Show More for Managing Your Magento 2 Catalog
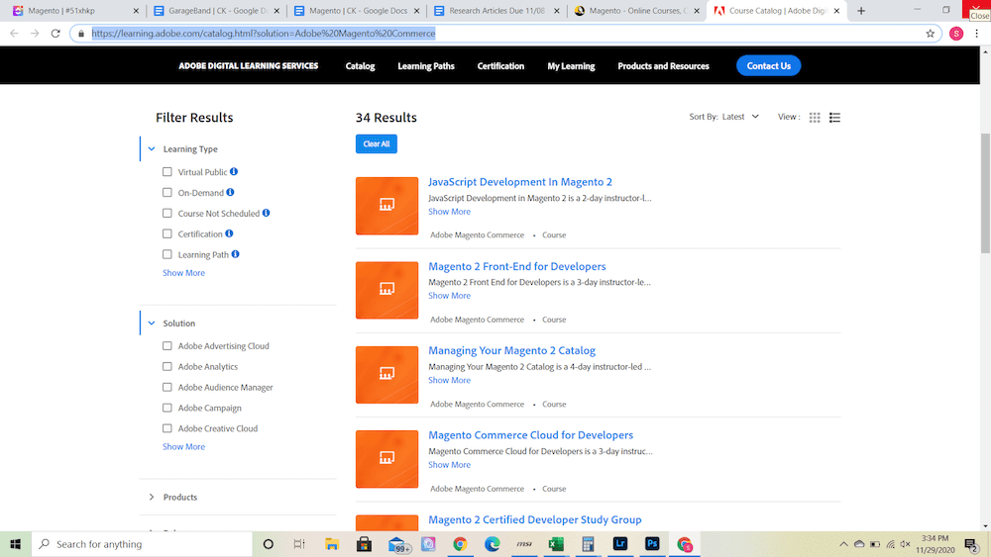Image resolution: width=991 pixels, height=557 pixels. (449, 380)
